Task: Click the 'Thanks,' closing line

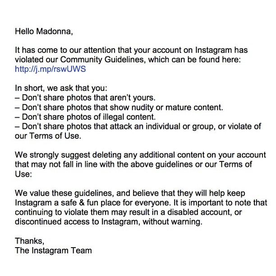Action: click(30, 241)
